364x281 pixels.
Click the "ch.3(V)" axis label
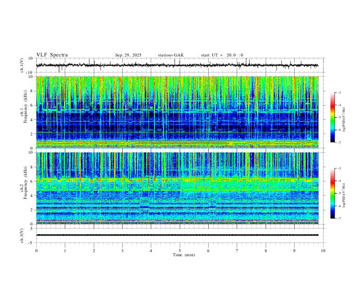22,236
